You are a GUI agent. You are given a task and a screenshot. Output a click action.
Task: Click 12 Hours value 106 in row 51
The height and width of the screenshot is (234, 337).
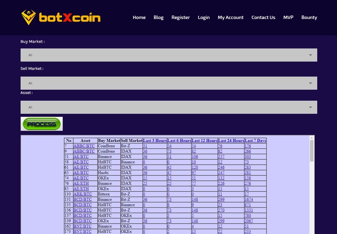(195, 157)
